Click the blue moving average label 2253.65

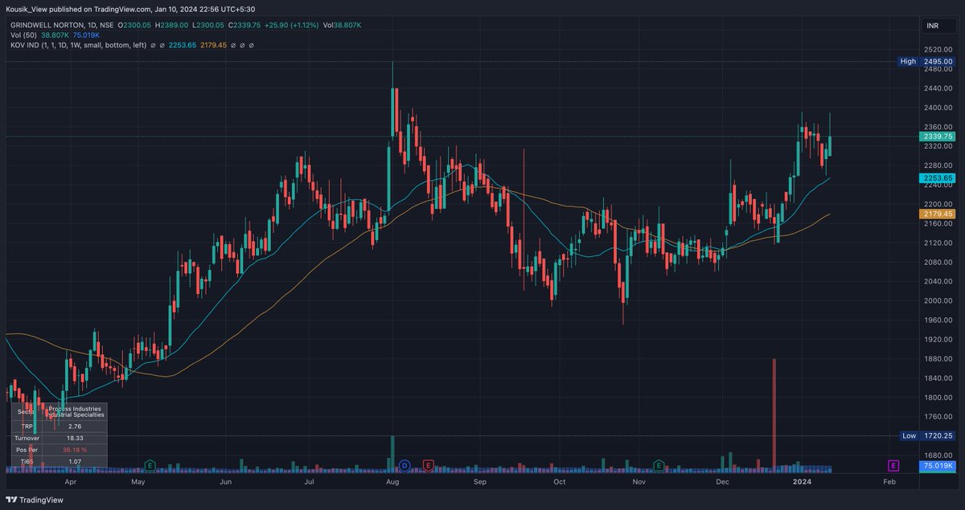[938, 177]
